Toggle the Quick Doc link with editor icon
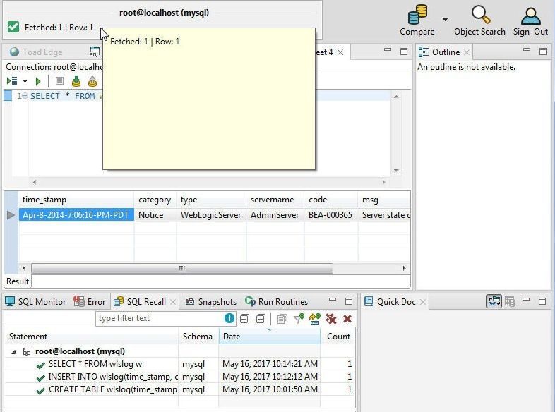 (494, 301)
